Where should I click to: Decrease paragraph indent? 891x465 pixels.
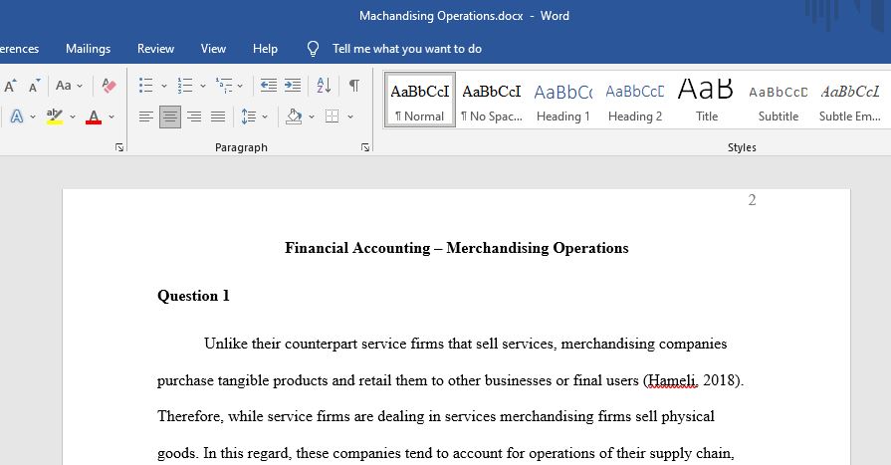[x=268, y=86]
